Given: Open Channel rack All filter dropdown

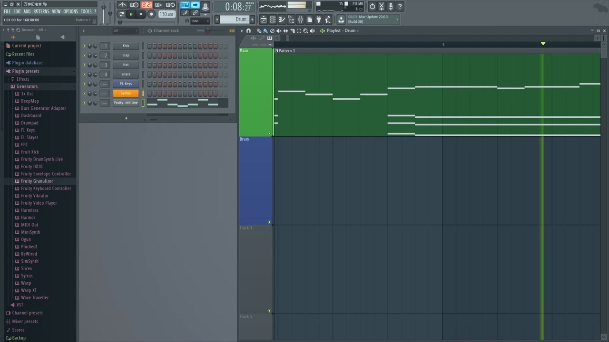Looking at the screenshot, I should pos(125,31).
